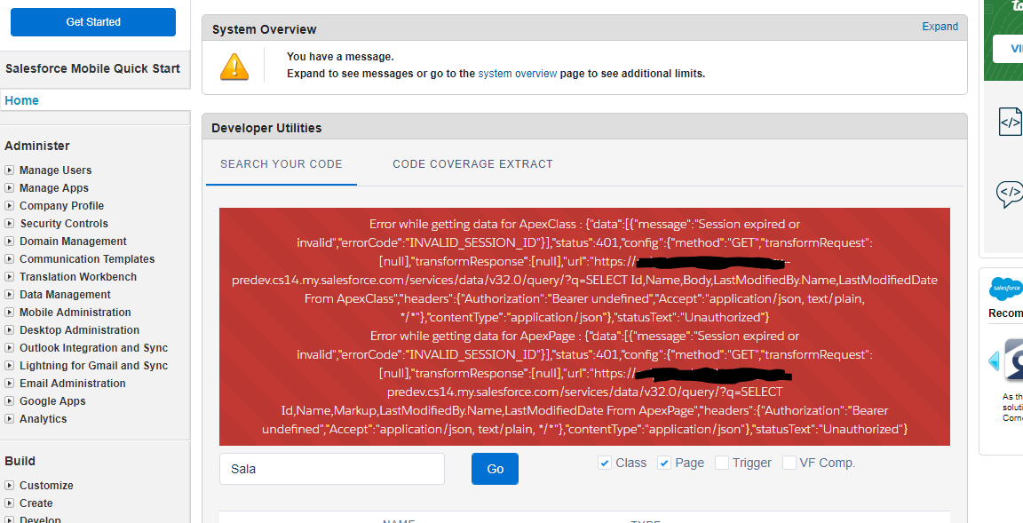Click the blue left carousel arrow
Viewport: 1023px width, 523px height.
click(995, 360)
